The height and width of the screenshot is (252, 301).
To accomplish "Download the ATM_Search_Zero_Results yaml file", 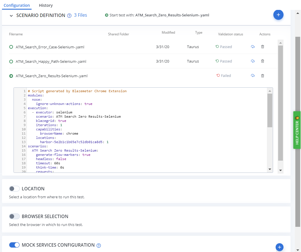I will point(253,76).
